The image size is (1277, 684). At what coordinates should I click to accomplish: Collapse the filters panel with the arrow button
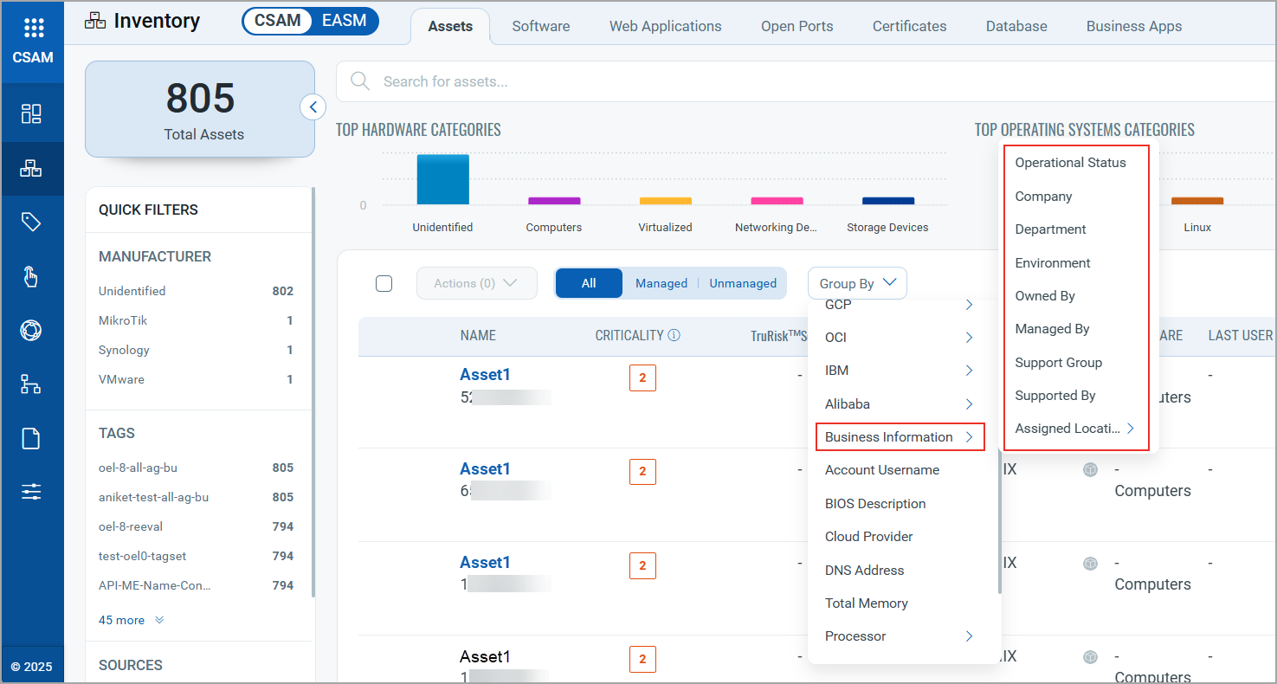click(x=313, y=107)
